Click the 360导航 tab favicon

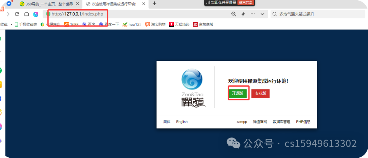22,4
